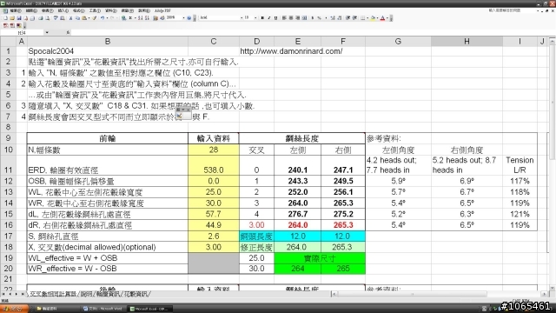556x313 pixels.
Task: Select column H header
Action: (467, 42)
